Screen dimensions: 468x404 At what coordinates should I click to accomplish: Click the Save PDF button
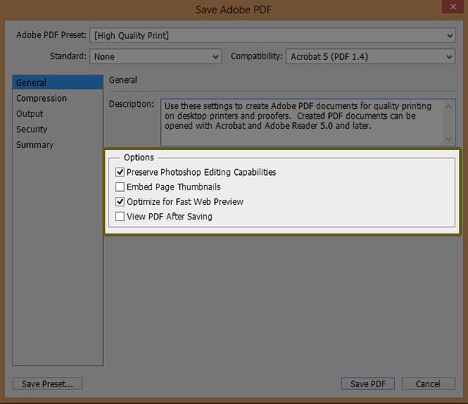368,384
